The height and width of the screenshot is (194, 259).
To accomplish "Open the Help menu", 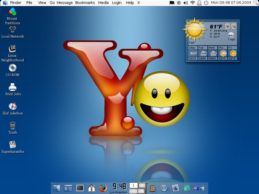I will coord(130,3).
